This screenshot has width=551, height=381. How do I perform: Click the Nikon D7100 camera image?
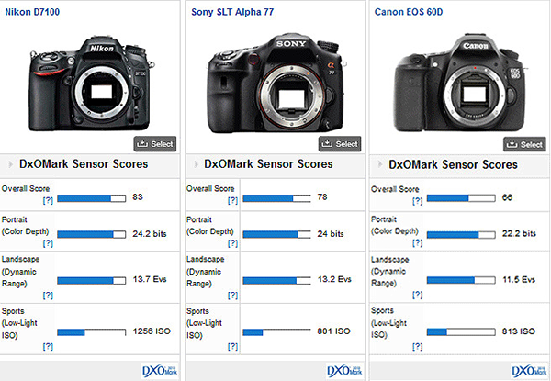coord(92,84)
